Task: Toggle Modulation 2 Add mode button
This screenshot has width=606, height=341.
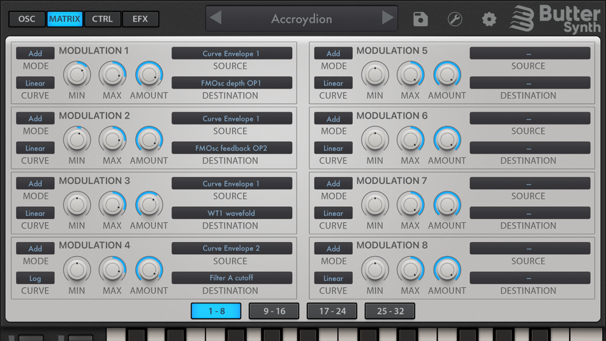Action: [35, 118]
